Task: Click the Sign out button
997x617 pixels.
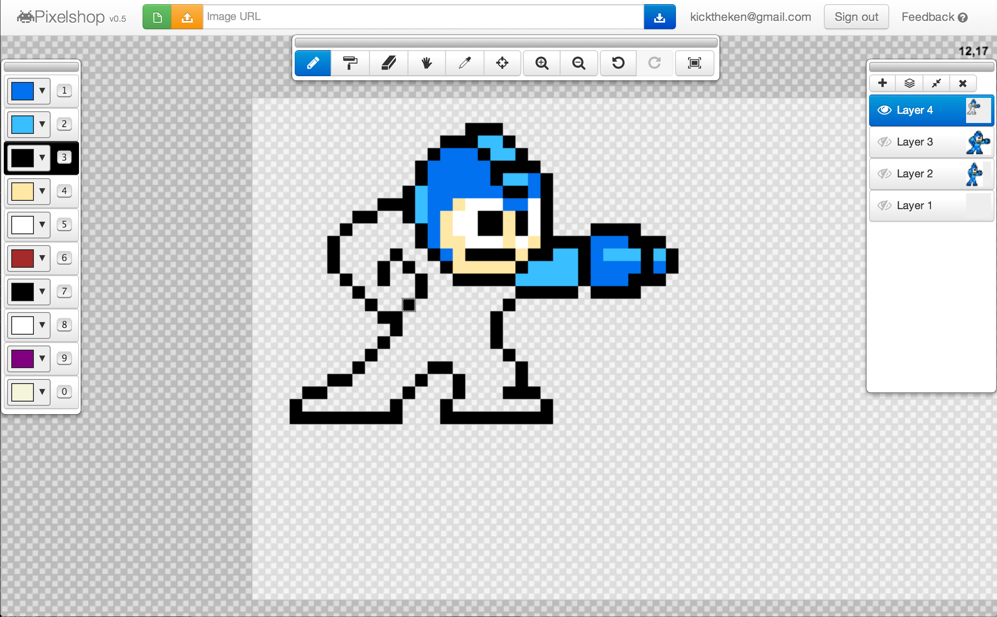Action: click(x=856, y=17)
